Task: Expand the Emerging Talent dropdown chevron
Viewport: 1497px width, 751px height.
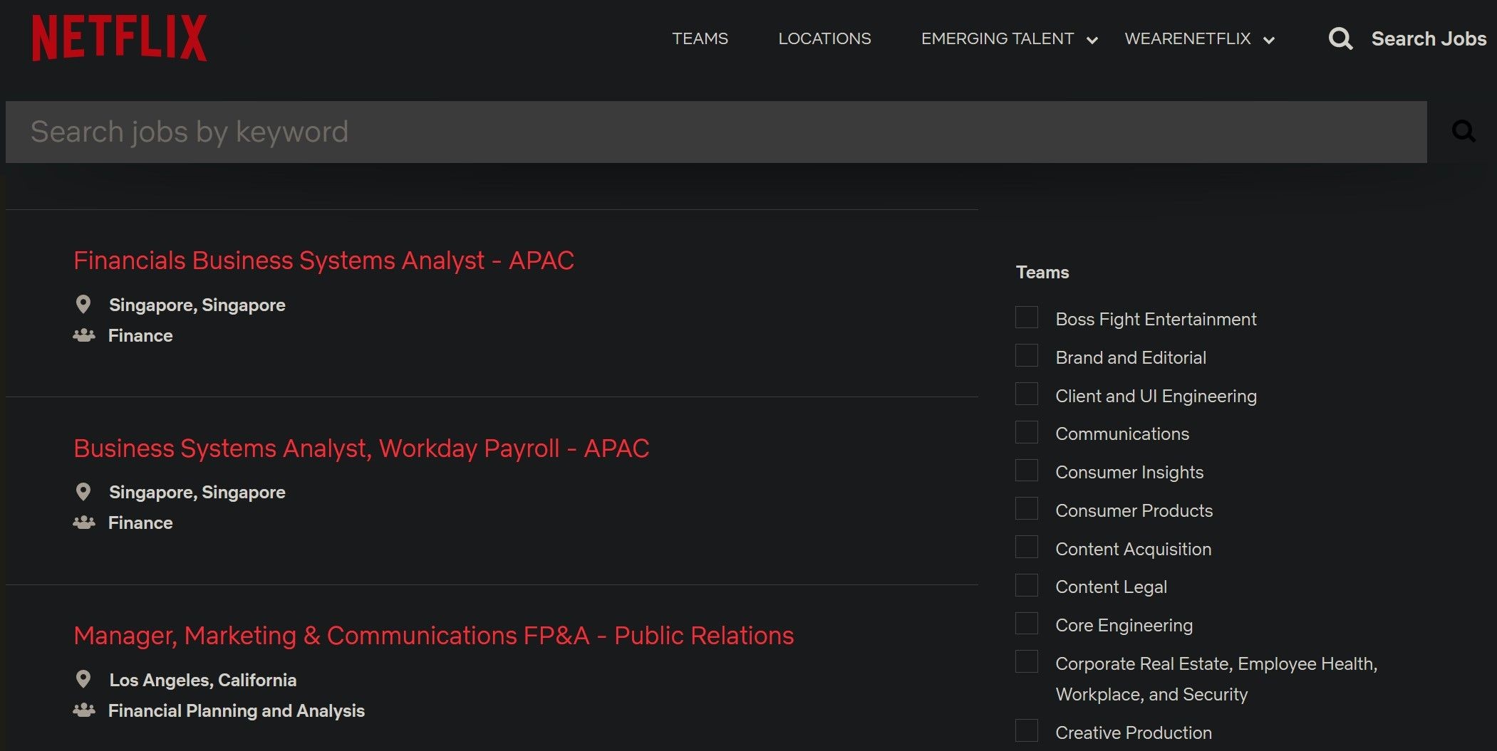Action: 1092,41
